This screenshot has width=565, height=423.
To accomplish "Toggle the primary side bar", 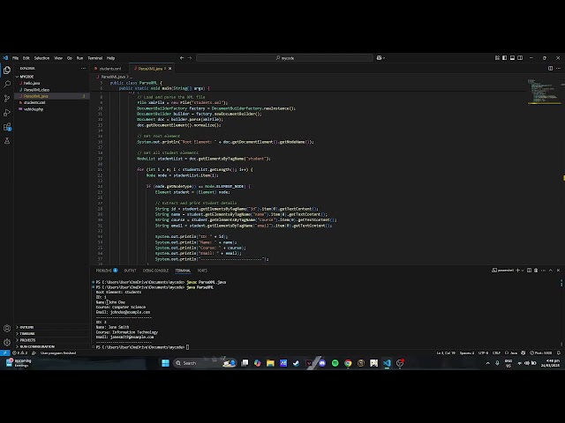I will pos(504,58).
